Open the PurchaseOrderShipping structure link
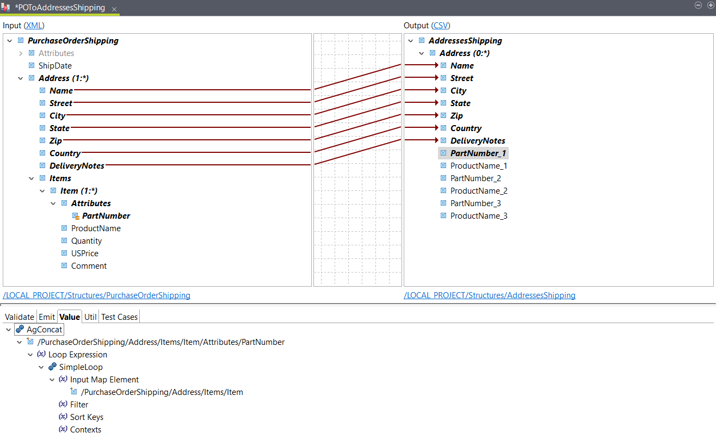716x439 pixels. (x=96, y=295)
